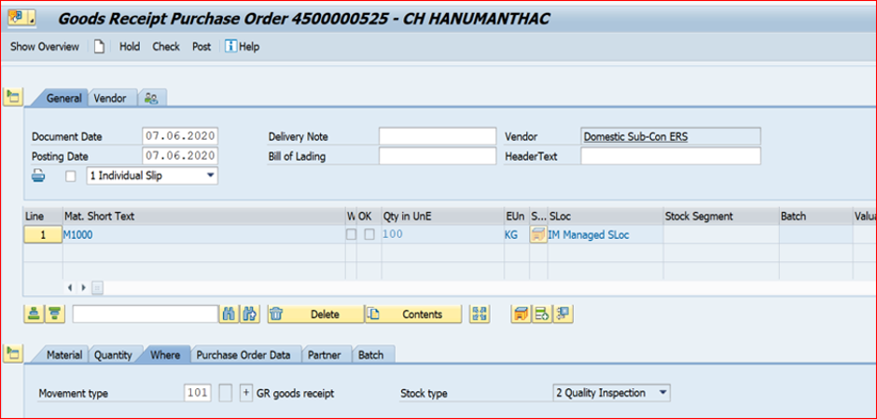Image resolution: width=877 pixels, height=419 pixels.
Task: Sort items ascending icon button
Action: (x=33, y=314)
